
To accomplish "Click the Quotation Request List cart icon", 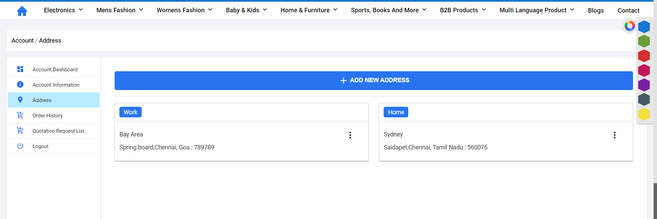I will (x=20, y=131).
